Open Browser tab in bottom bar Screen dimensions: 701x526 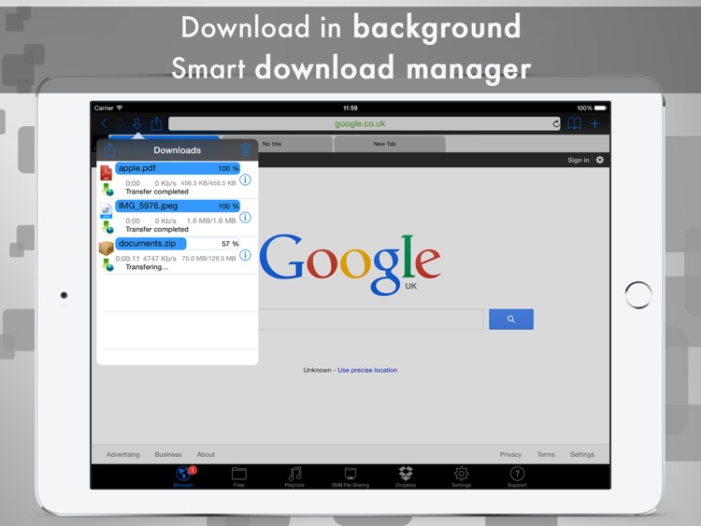click(184, 476)
